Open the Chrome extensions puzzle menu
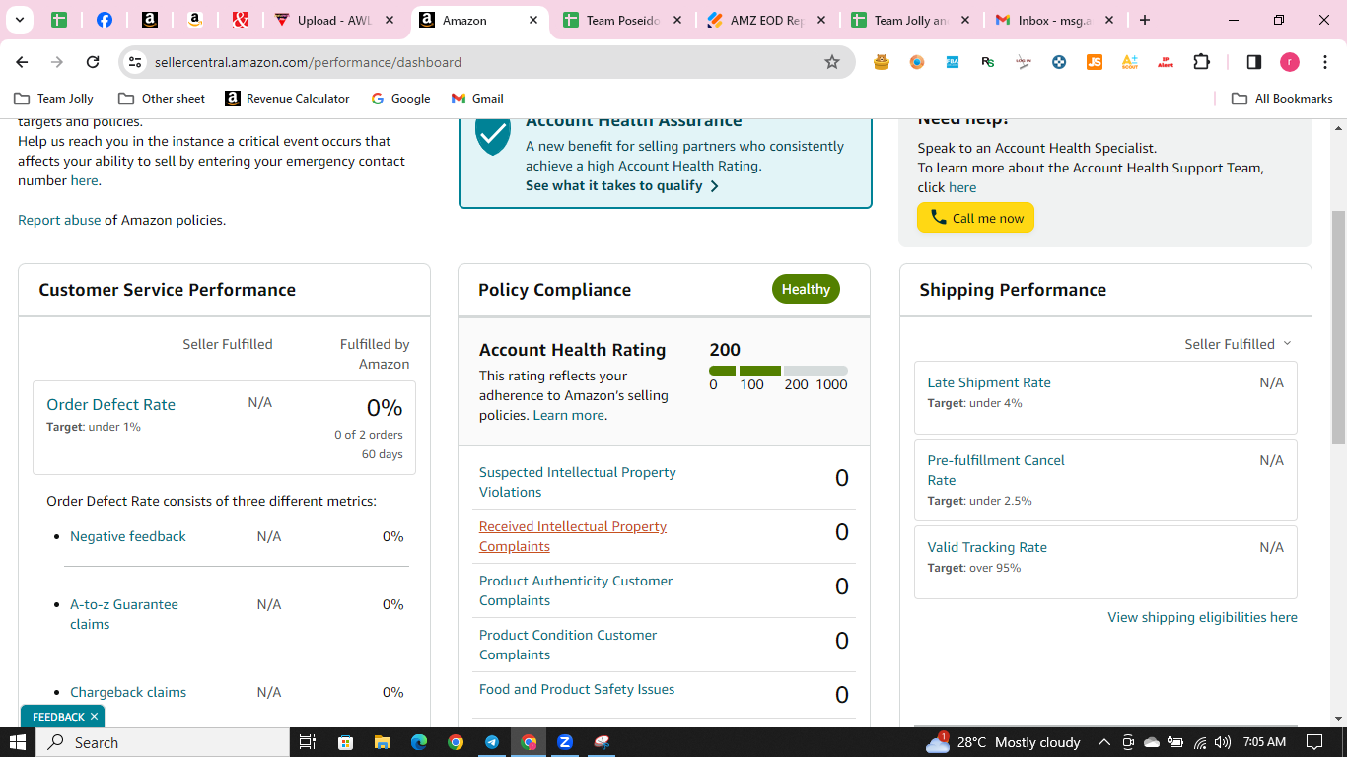1347x757 pixels. (x=1201, y=62)
